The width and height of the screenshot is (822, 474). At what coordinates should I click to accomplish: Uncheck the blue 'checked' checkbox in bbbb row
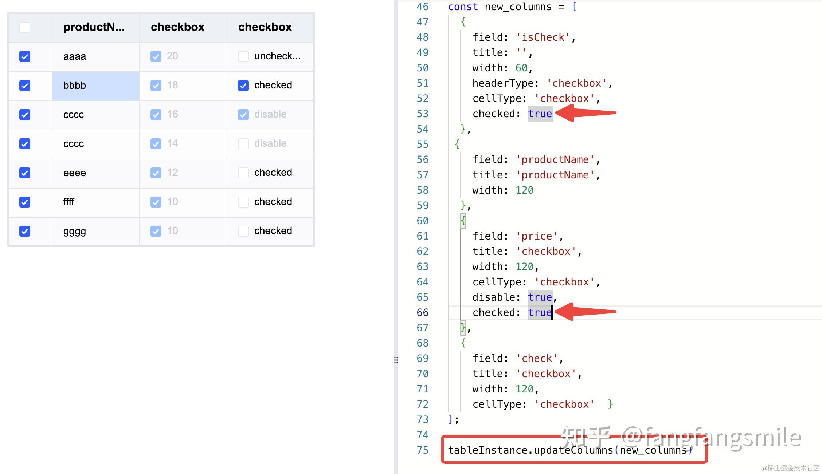click(243, 86)
